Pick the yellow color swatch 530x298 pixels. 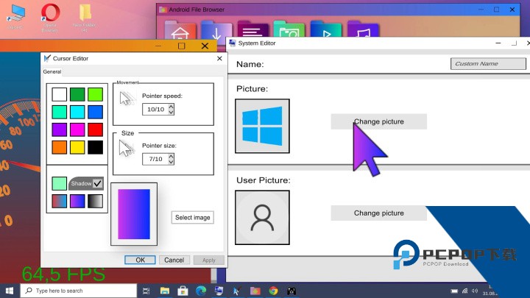click(x=77, y=147)
